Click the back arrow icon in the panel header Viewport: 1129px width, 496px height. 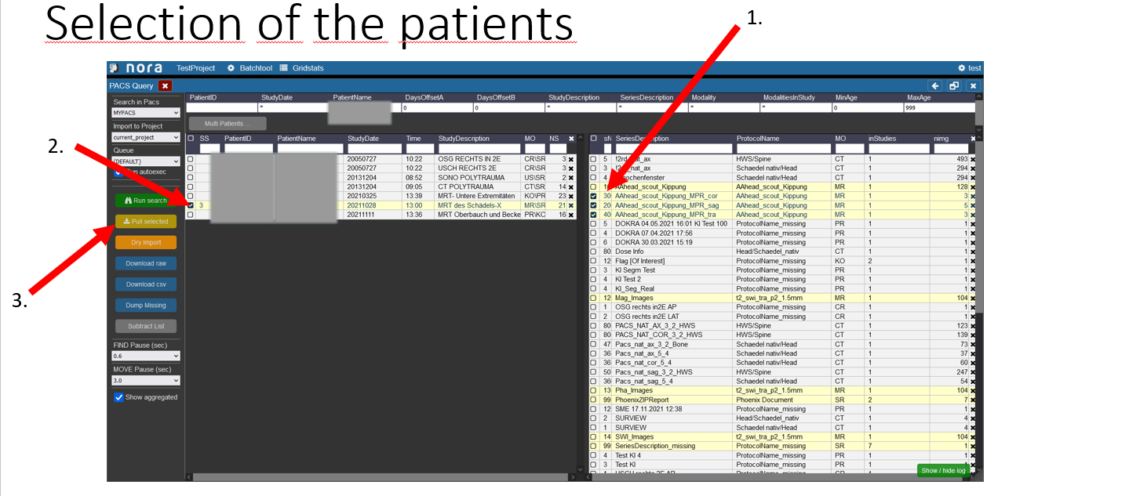tap(935, 85)
